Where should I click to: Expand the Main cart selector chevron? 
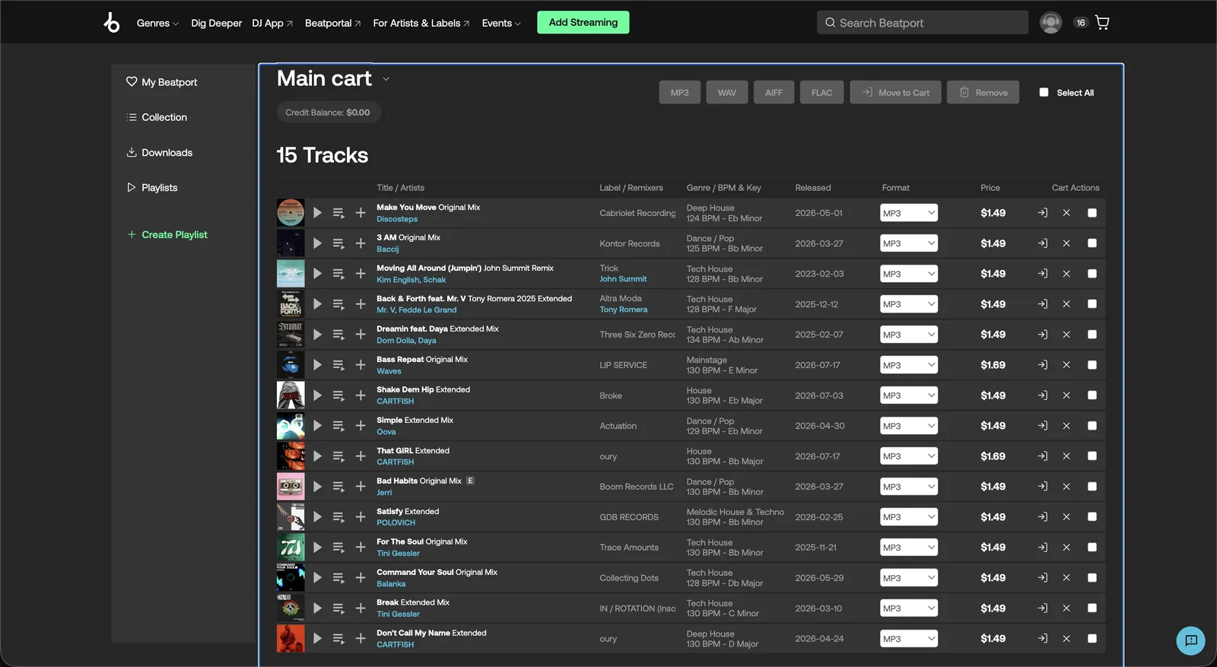point(386,79)
